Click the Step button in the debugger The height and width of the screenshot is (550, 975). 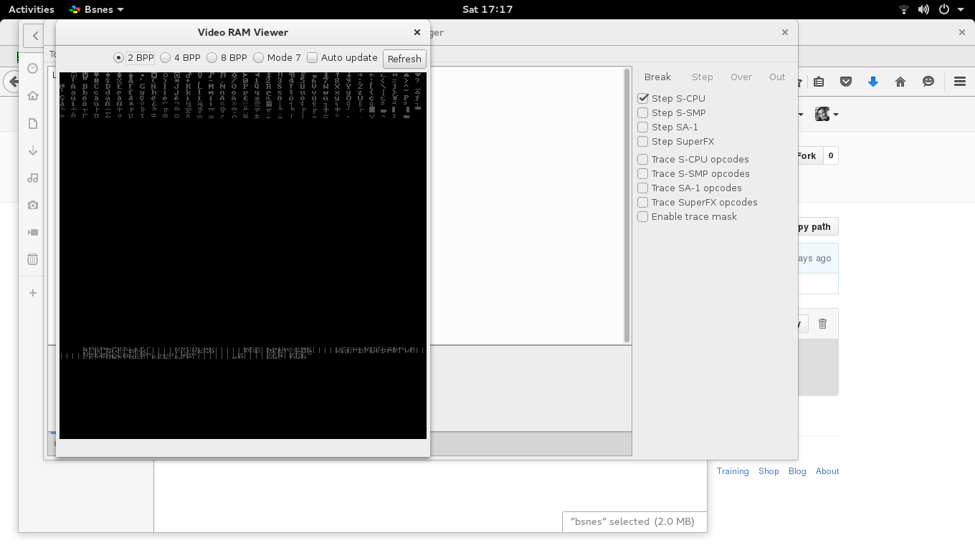[x=703, y=77]
